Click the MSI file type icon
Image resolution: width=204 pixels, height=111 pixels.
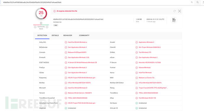174,20
